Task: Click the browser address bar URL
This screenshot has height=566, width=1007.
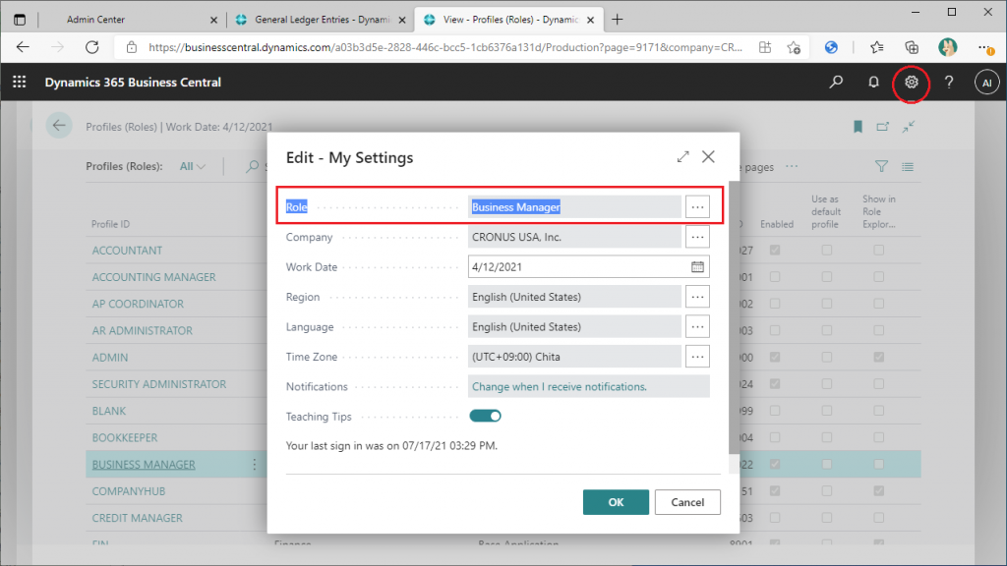Action: tap(445, 47)
